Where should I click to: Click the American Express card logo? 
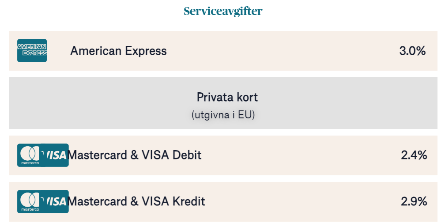click(32, 51)
